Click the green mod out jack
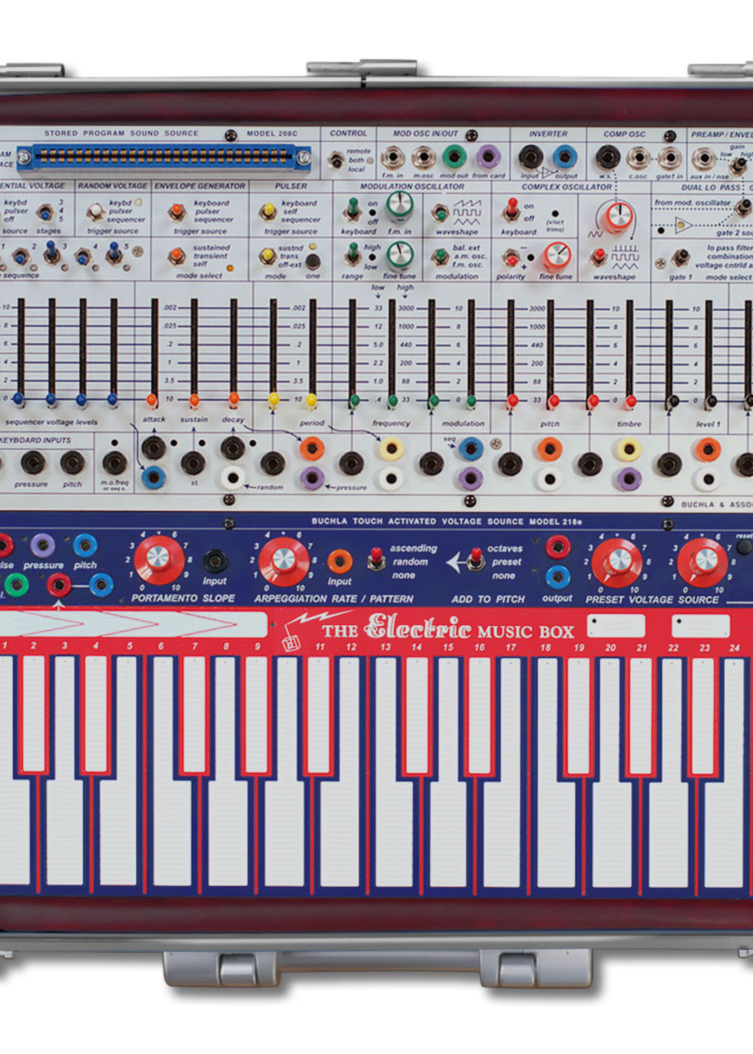The height and width of the screenshot is (1054, 753). pos(454,157)
